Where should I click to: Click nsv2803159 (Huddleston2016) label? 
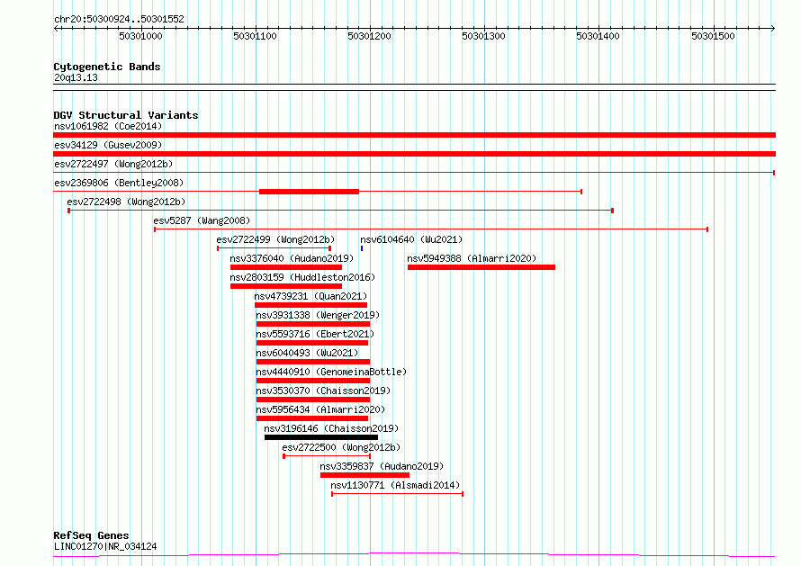coord(302,277)
